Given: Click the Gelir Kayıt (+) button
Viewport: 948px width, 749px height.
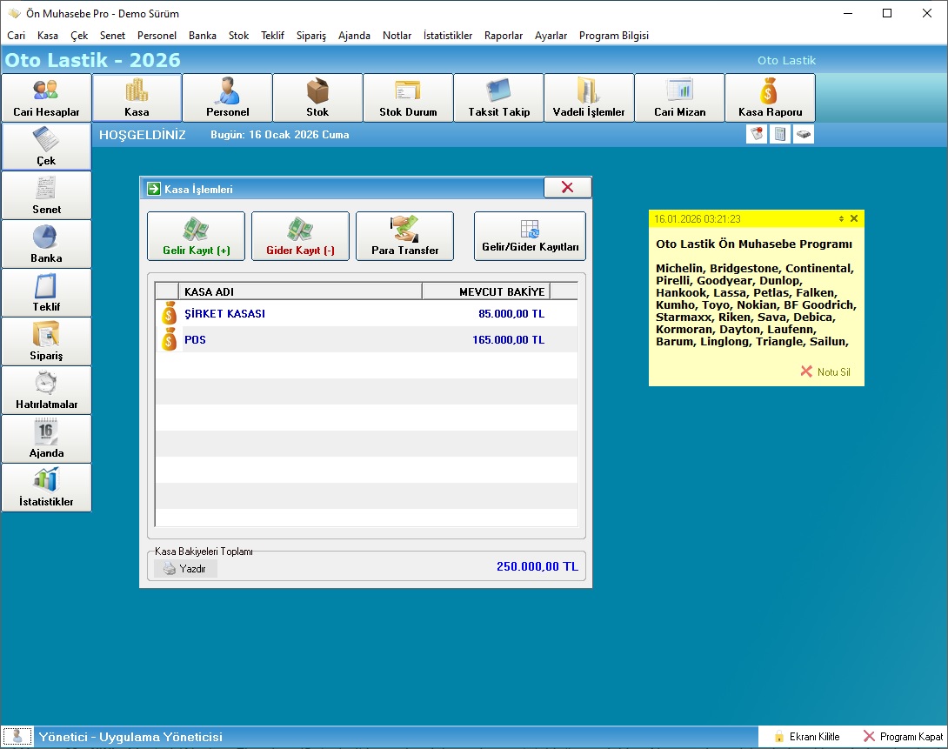Looking at the screenshot, I should [196, 236].
